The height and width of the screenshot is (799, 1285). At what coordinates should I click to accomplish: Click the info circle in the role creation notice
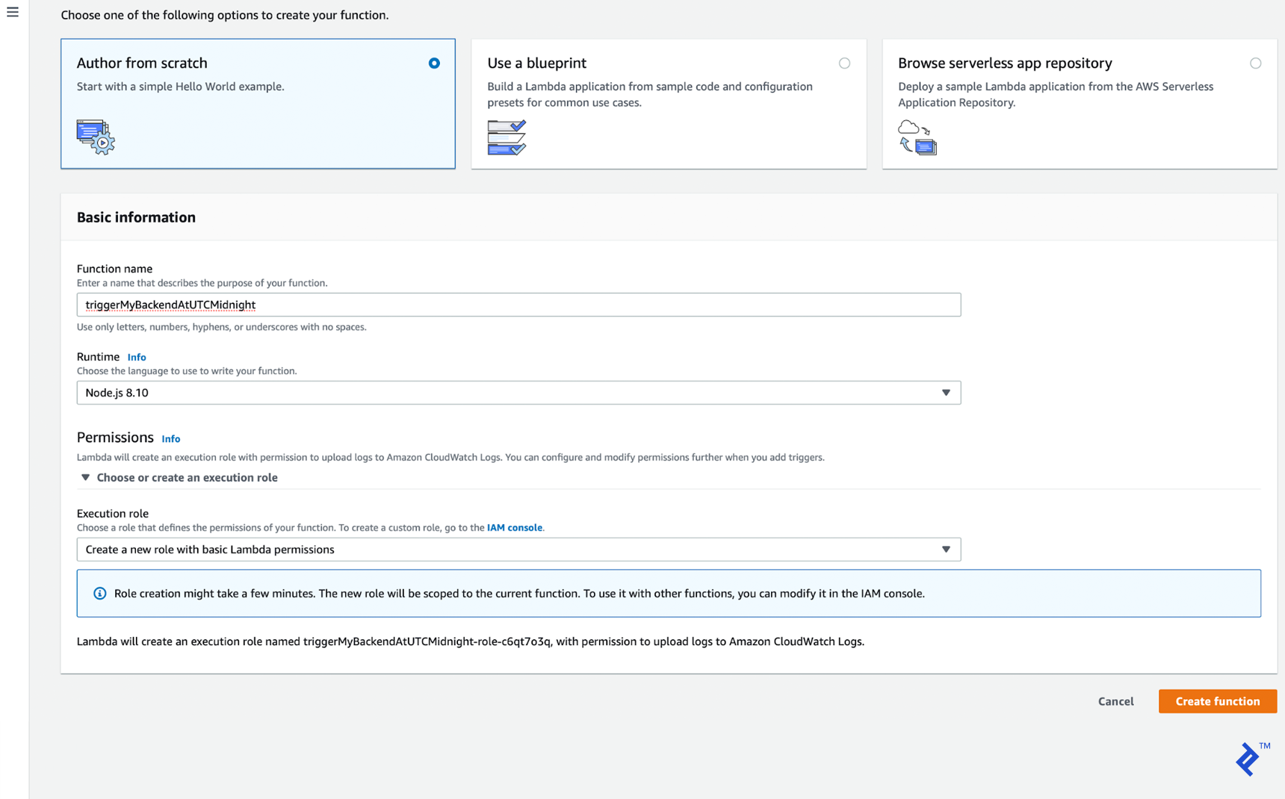click(x=100, y=593)
